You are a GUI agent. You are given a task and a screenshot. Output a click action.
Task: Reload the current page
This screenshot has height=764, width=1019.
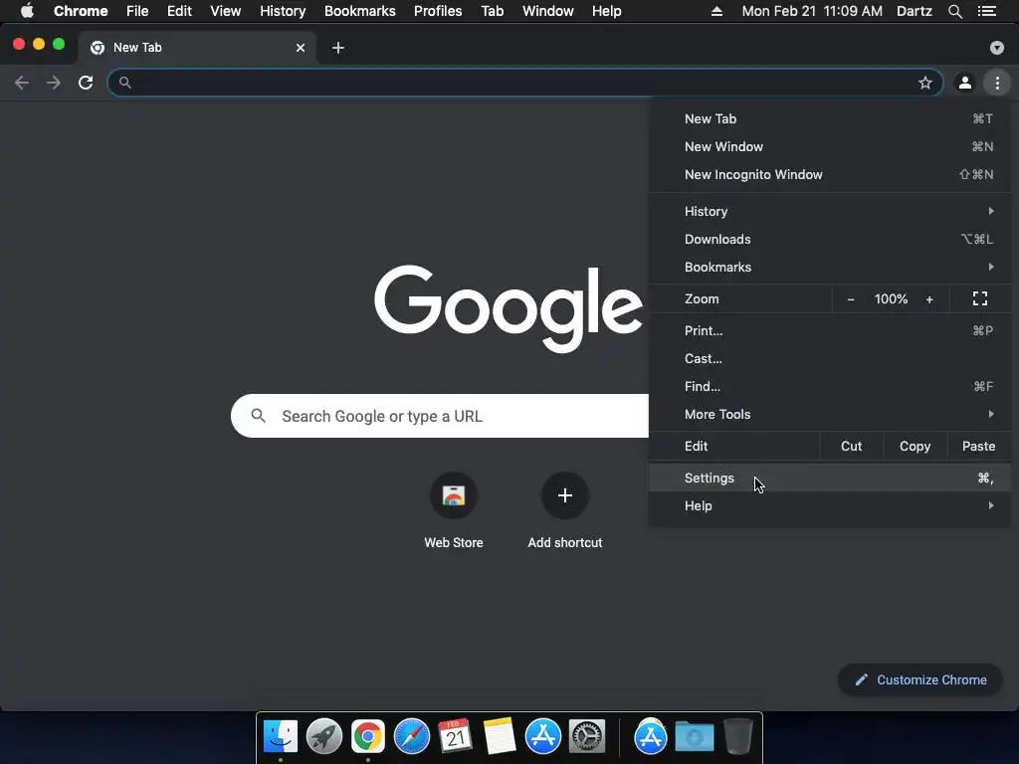(x=86, y=83)
